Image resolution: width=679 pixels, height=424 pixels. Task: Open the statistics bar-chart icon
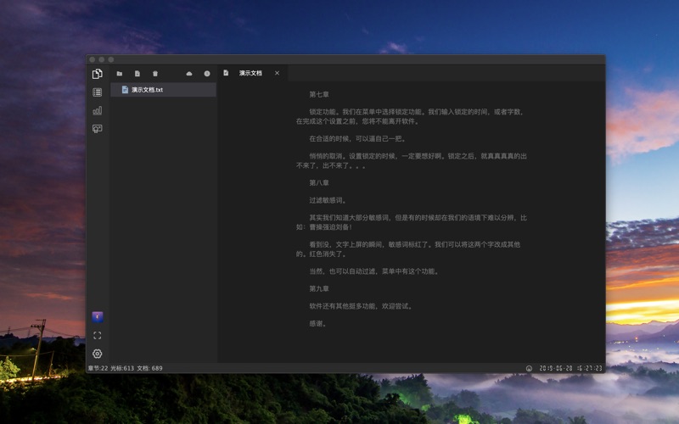click(x=98, y=111)
